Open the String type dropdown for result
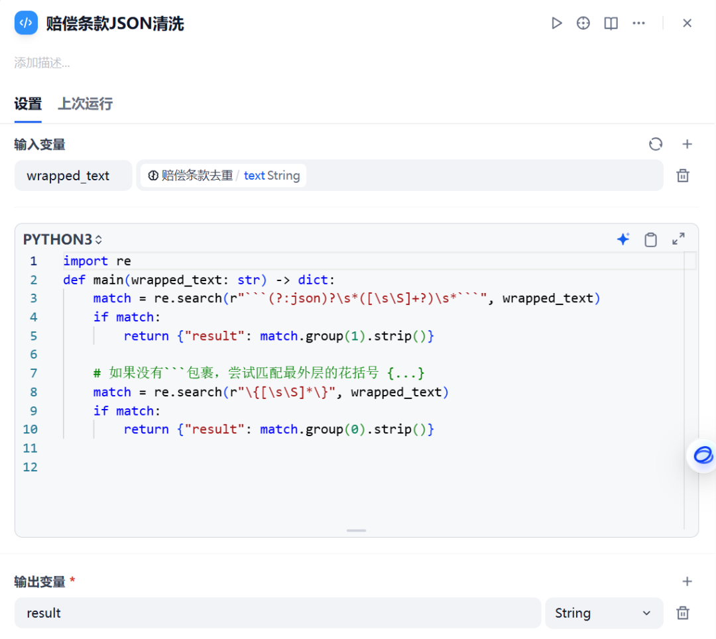Screen dimensions: 716x639 click(603, 613)
